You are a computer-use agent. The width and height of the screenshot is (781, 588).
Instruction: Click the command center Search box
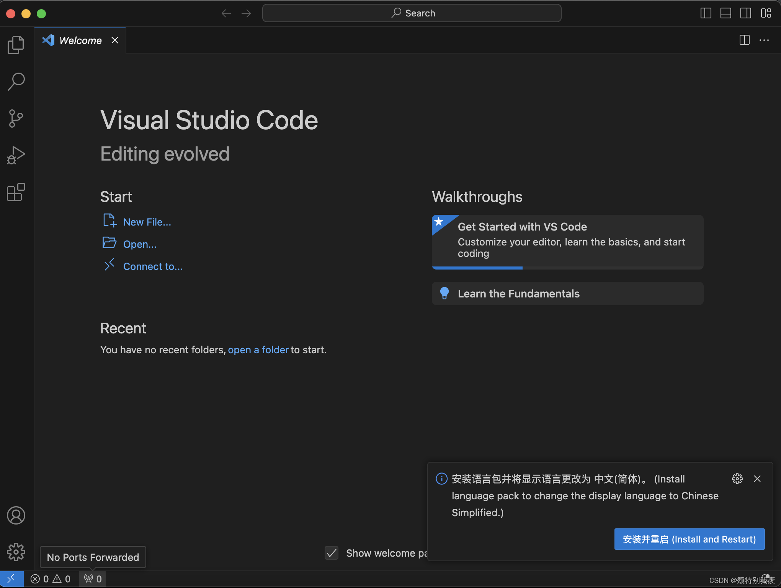coord(412,13)
